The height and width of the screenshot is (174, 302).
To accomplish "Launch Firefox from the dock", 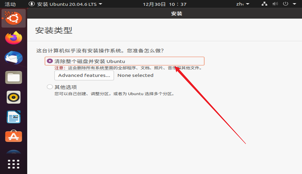I will 14,38.
